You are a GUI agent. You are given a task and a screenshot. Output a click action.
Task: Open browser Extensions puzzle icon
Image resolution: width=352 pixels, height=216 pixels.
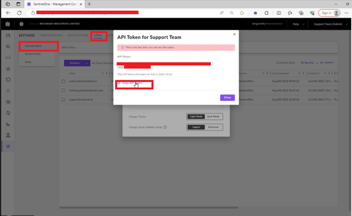(x=266, y=13)
